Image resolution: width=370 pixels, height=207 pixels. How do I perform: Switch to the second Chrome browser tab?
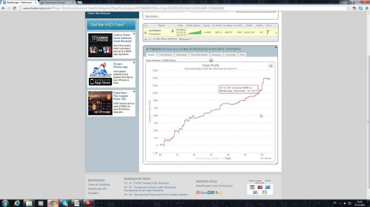pyautogui.click(x=57, y=2)
